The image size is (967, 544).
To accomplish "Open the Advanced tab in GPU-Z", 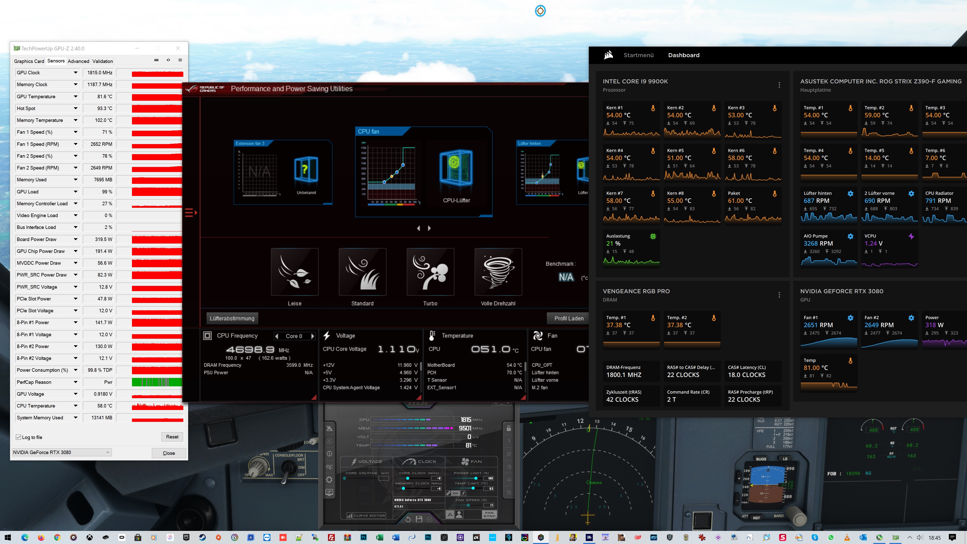I will click(79, 61).
